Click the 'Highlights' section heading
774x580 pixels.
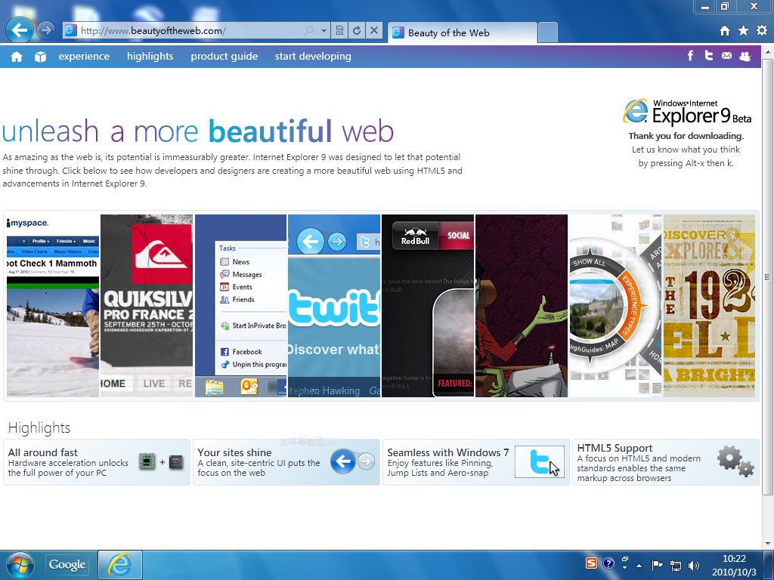pos(39,427)
